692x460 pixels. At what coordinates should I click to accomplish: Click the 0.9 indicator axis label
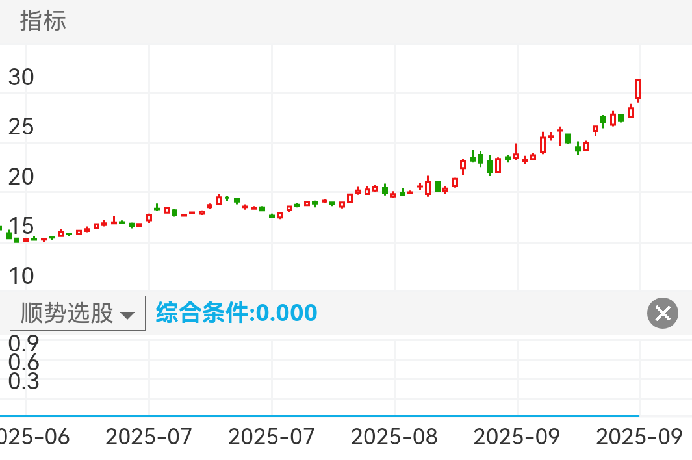click(23, 342)
